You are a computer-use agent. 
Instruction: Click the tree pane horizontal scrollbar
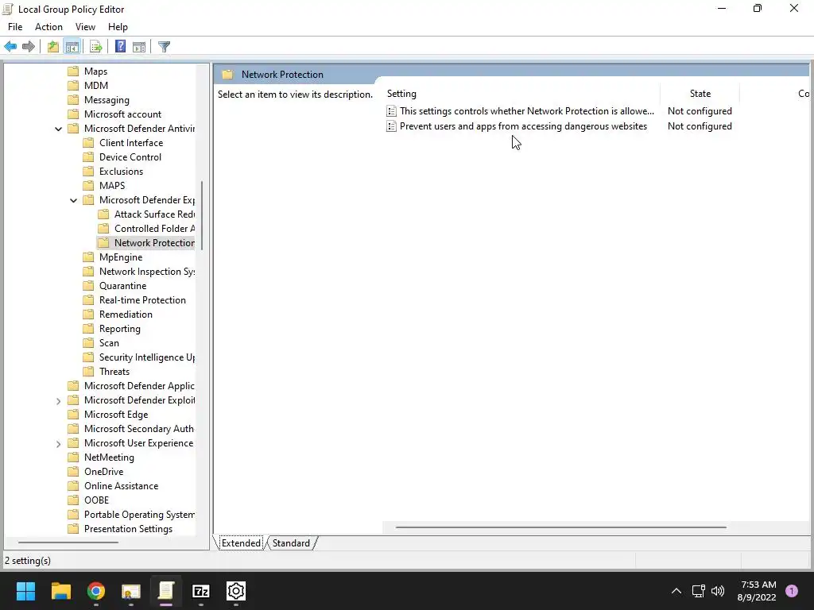(x=68, y=542)
